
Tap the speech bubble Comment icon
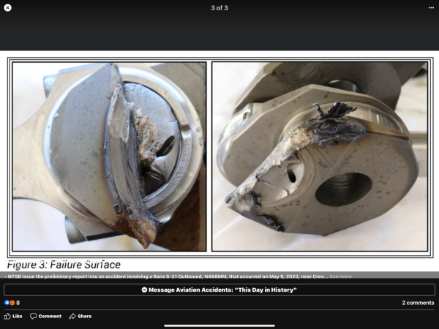[32, 316]
